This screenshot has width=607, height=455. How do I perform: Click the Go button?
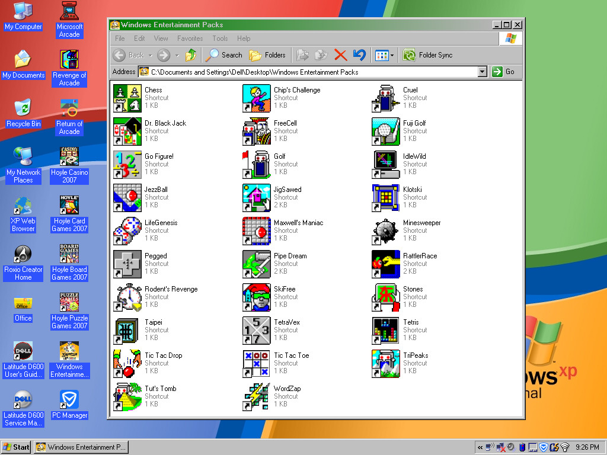[x=504, y=72]
